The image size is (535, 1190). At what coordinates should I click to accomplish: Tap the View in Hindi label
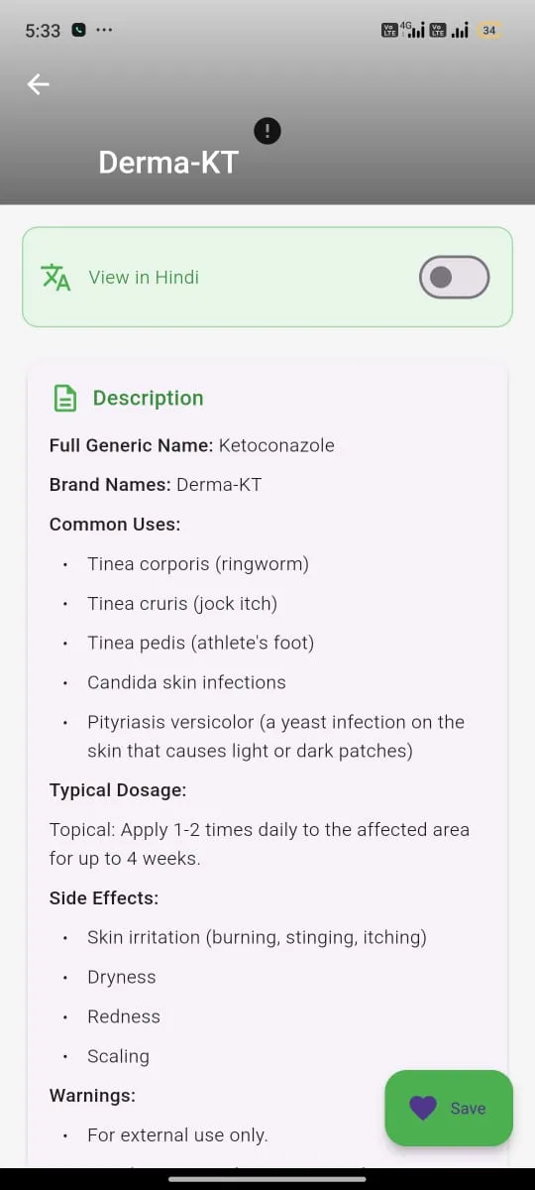(x=144, y=278)
